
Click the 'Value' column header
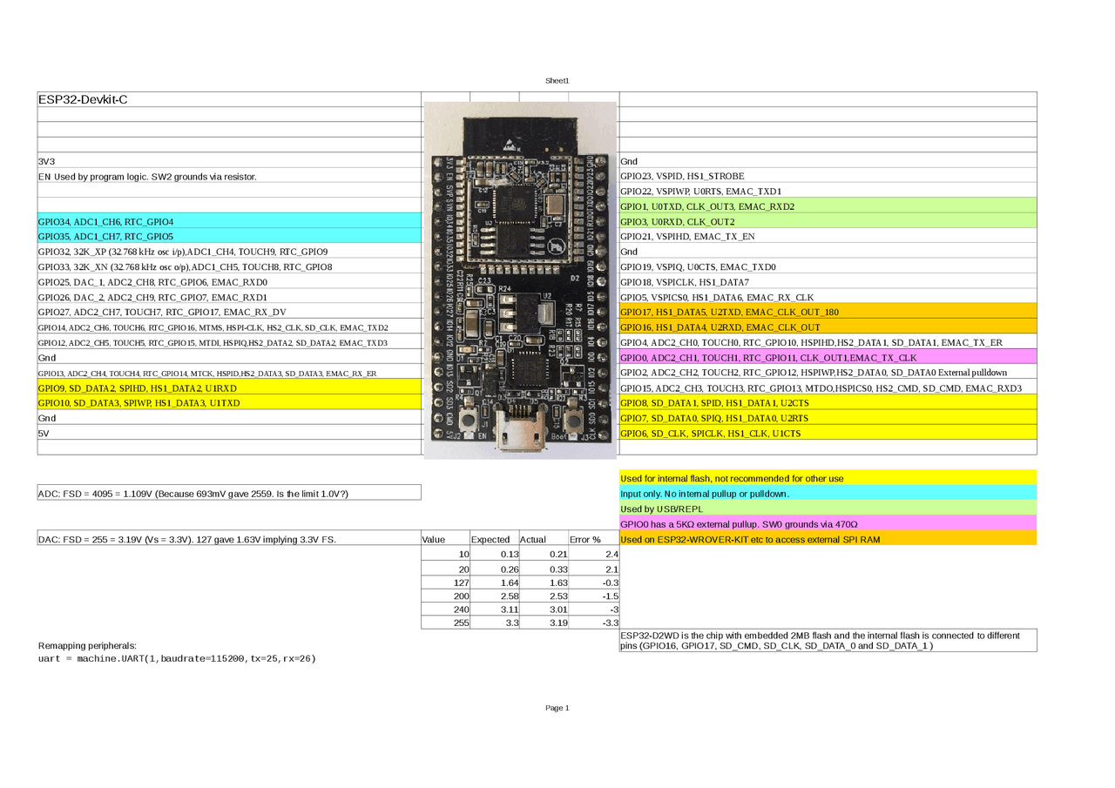(x=445, y=539)
